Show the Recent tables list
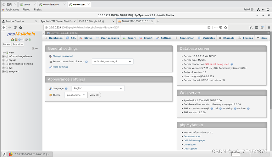The height and width of the screenshot is (157, 272). tap(7, 44)
